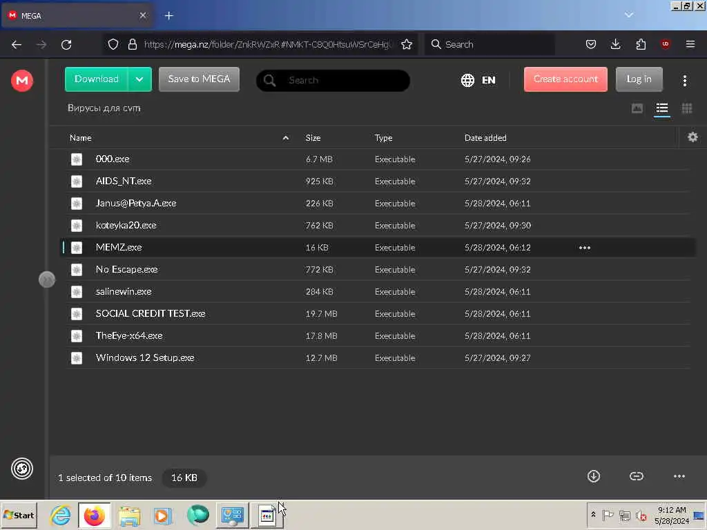Open a new browser tab
Viewport: 707px width, 530px height.
coord(168,16)
